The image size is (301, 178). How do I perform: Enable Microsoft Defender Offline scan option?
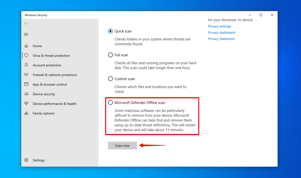(111, 103)
